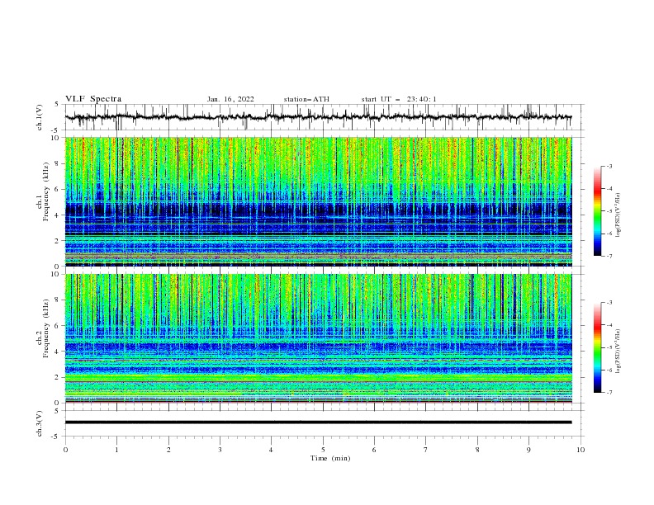654x505 pixels.
Task: Click the ch.1 frequency axis "4" tick label
Action: 58,215
